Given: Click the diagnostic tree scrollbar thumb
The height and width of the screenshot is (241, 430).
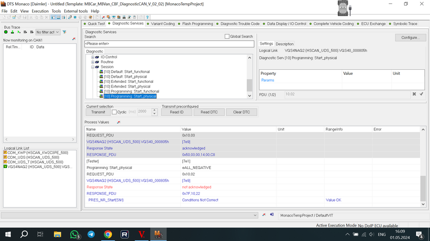Looking at the screenshot, I should click(249, 85).
